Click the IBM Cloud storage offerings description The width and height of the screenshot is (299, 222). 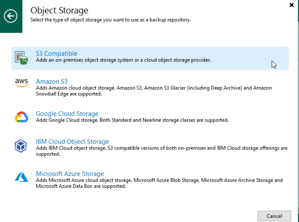coord(162,151)
